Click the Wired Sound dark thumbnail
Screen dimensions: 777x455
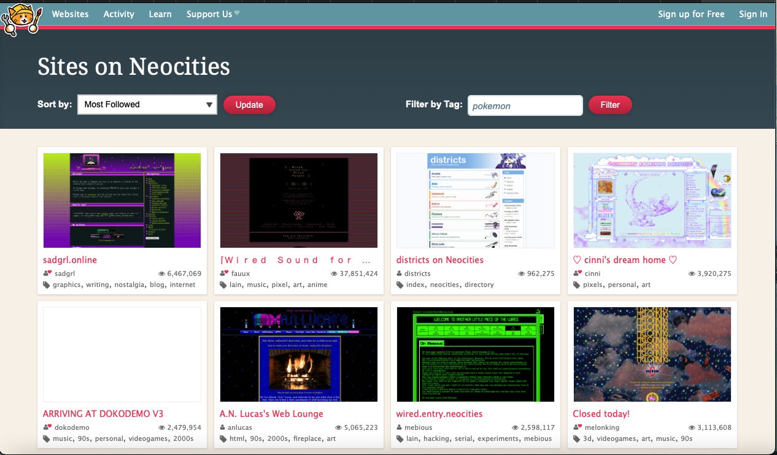click(x=299, y=201)
